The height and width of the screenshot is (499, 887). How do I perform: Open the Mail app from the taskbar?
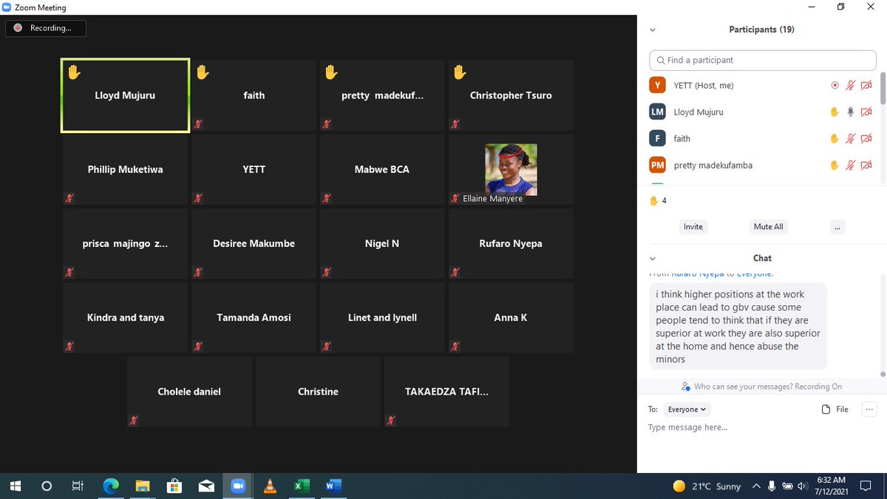tap(206, 486)
